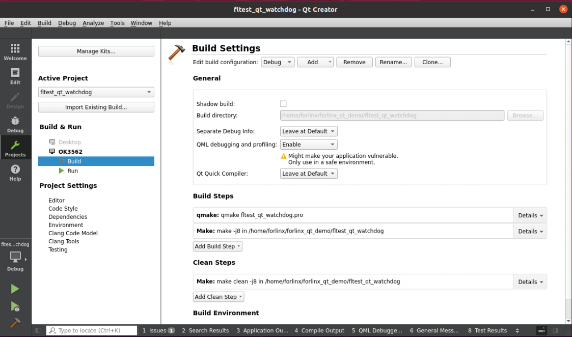This screenshot has height=337, width=572.
Task: Toggle the left sidebar visibility icon
Action: click(38, 330)
